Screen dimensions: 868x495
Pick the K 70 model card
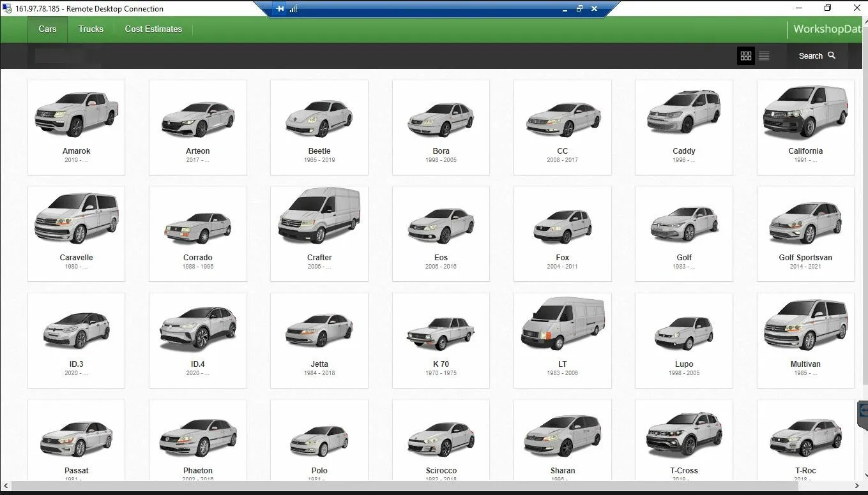point(441,340)
